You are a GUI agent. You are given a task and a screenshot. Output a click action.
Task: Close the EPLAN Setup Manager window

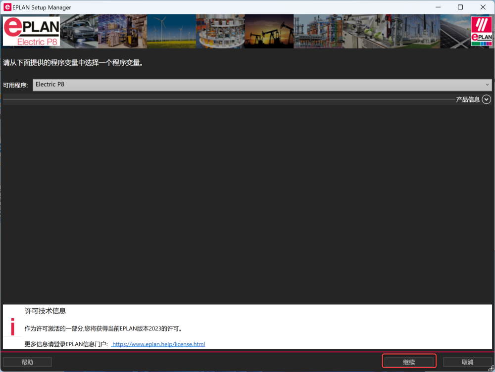coord(483,7)
